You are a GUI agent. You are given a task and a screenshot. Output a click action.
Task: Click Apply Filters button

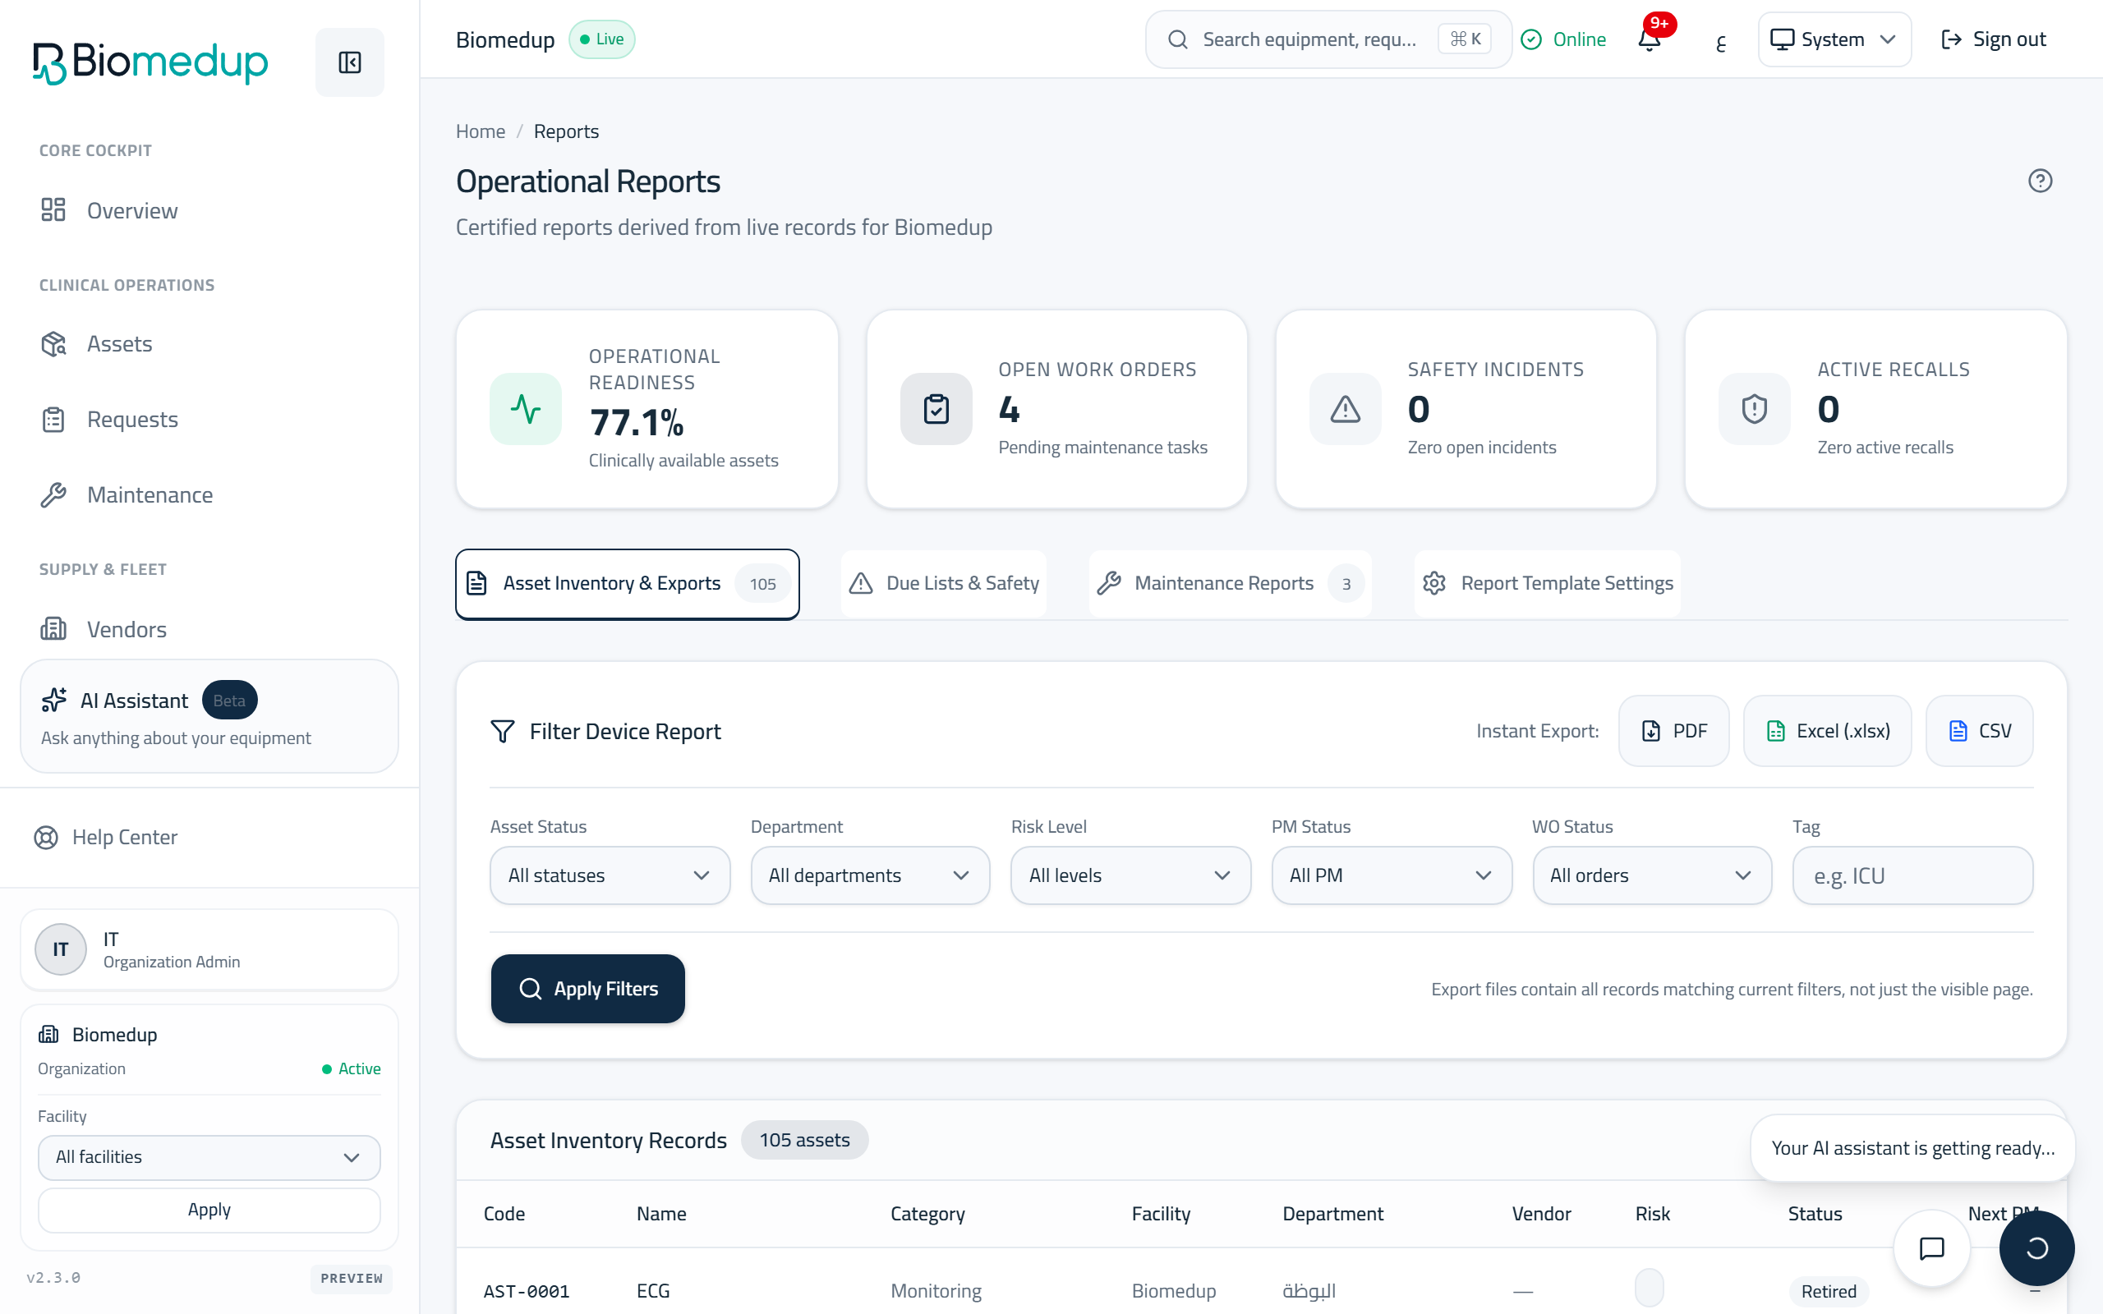(x=587, y=988)
